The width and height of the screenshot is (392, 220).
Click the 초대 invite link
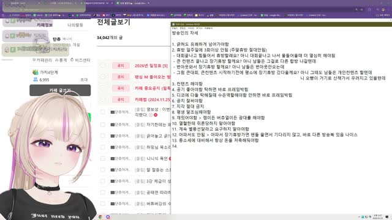pos(84,80)
